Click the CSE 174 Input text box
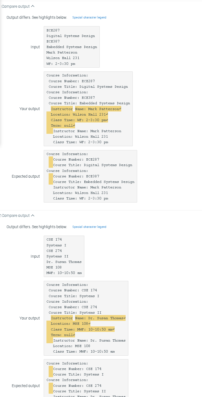 click(64, 256)
